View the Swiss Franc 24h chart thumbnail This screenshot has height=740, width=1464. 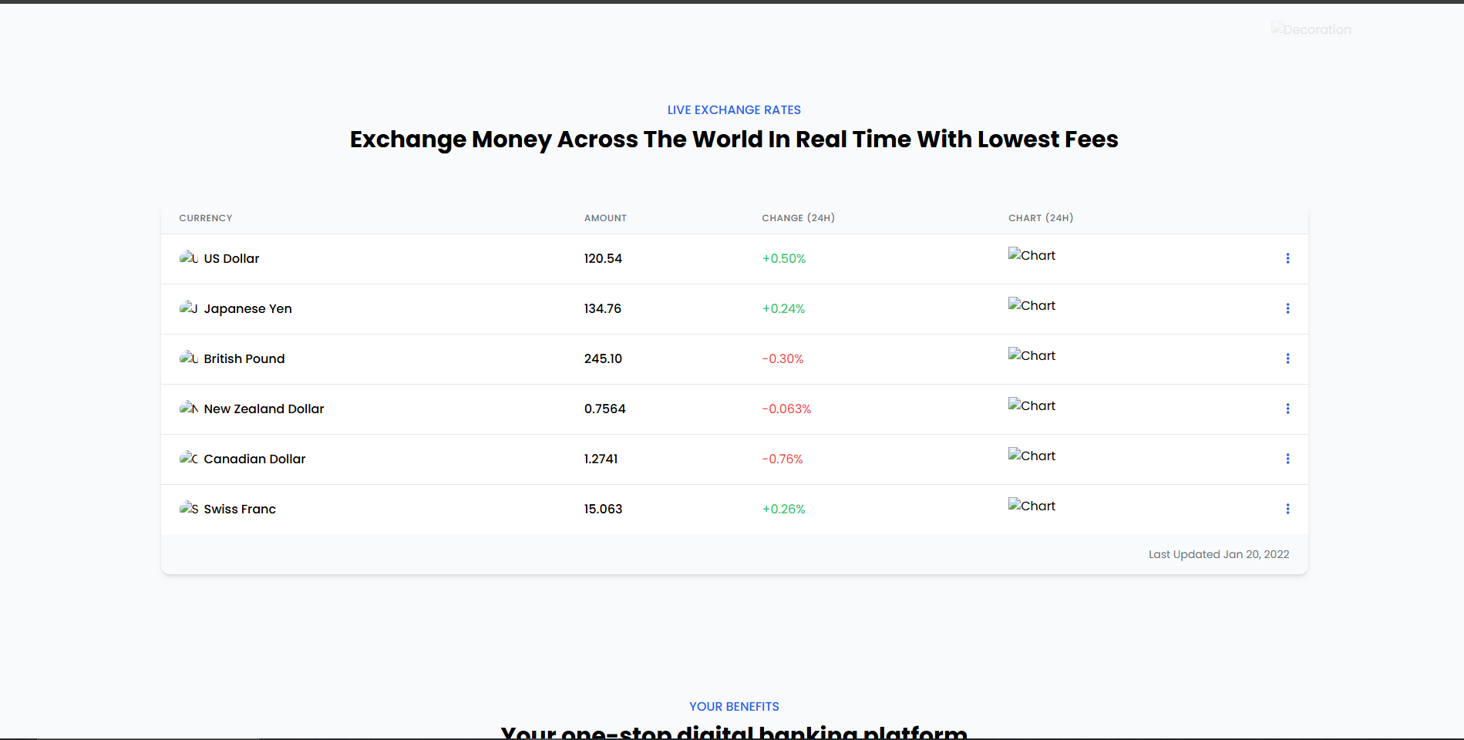click(1032, 506)
